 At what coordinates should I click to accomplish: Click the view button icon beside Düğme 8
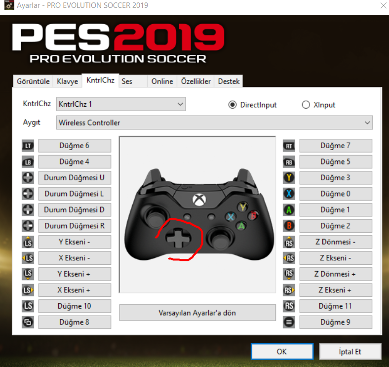click(28, 323)
